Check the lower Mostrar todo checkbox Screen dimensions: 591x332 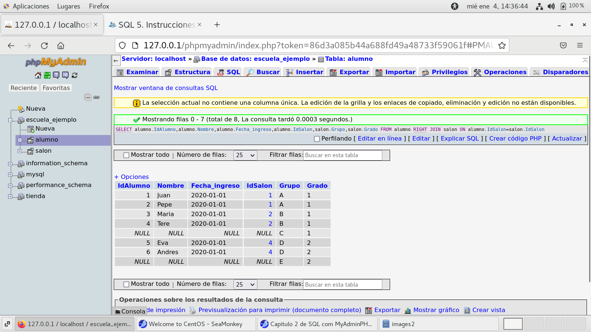pos(126,284)
